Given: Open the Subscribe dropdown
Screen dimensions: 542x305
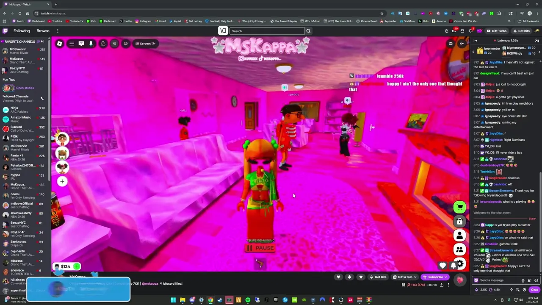Looking at the screenshot, I should point(435,277).
